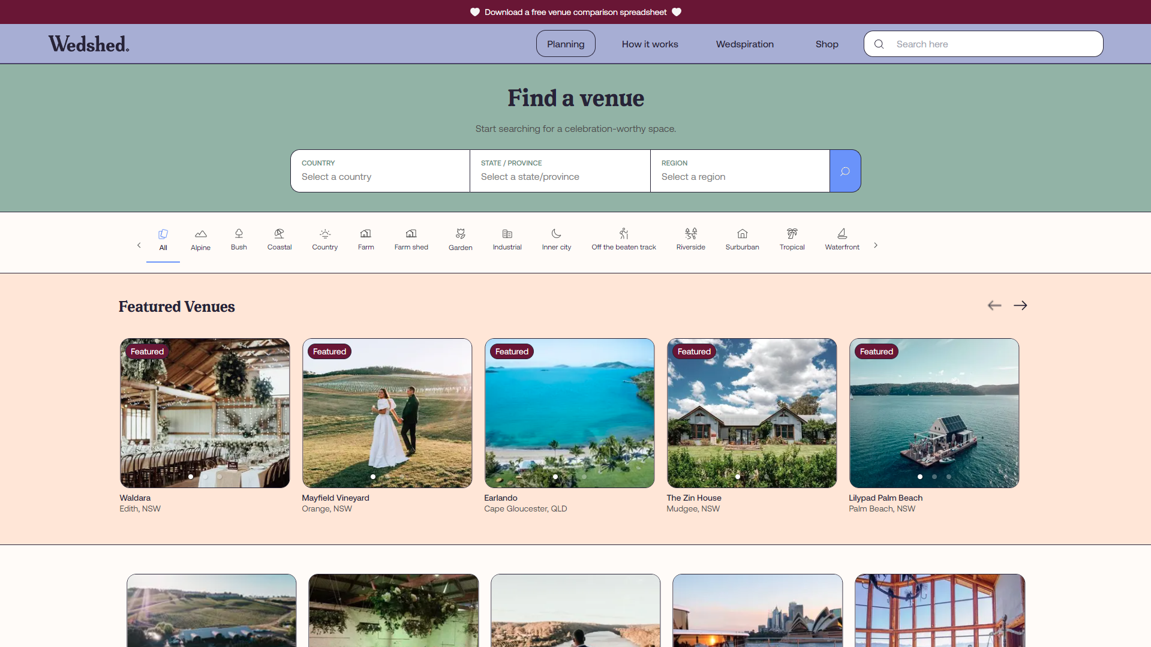This screenshot has width=1151, height=647.
Task: Open the Mayfield Vineyard venue thumbnail
Action: (x=387, y=413)
